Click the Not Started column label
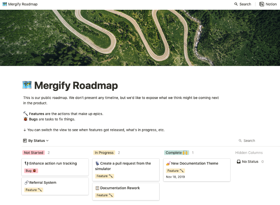Viewport: 280px width, 205px height. point(34,152)
